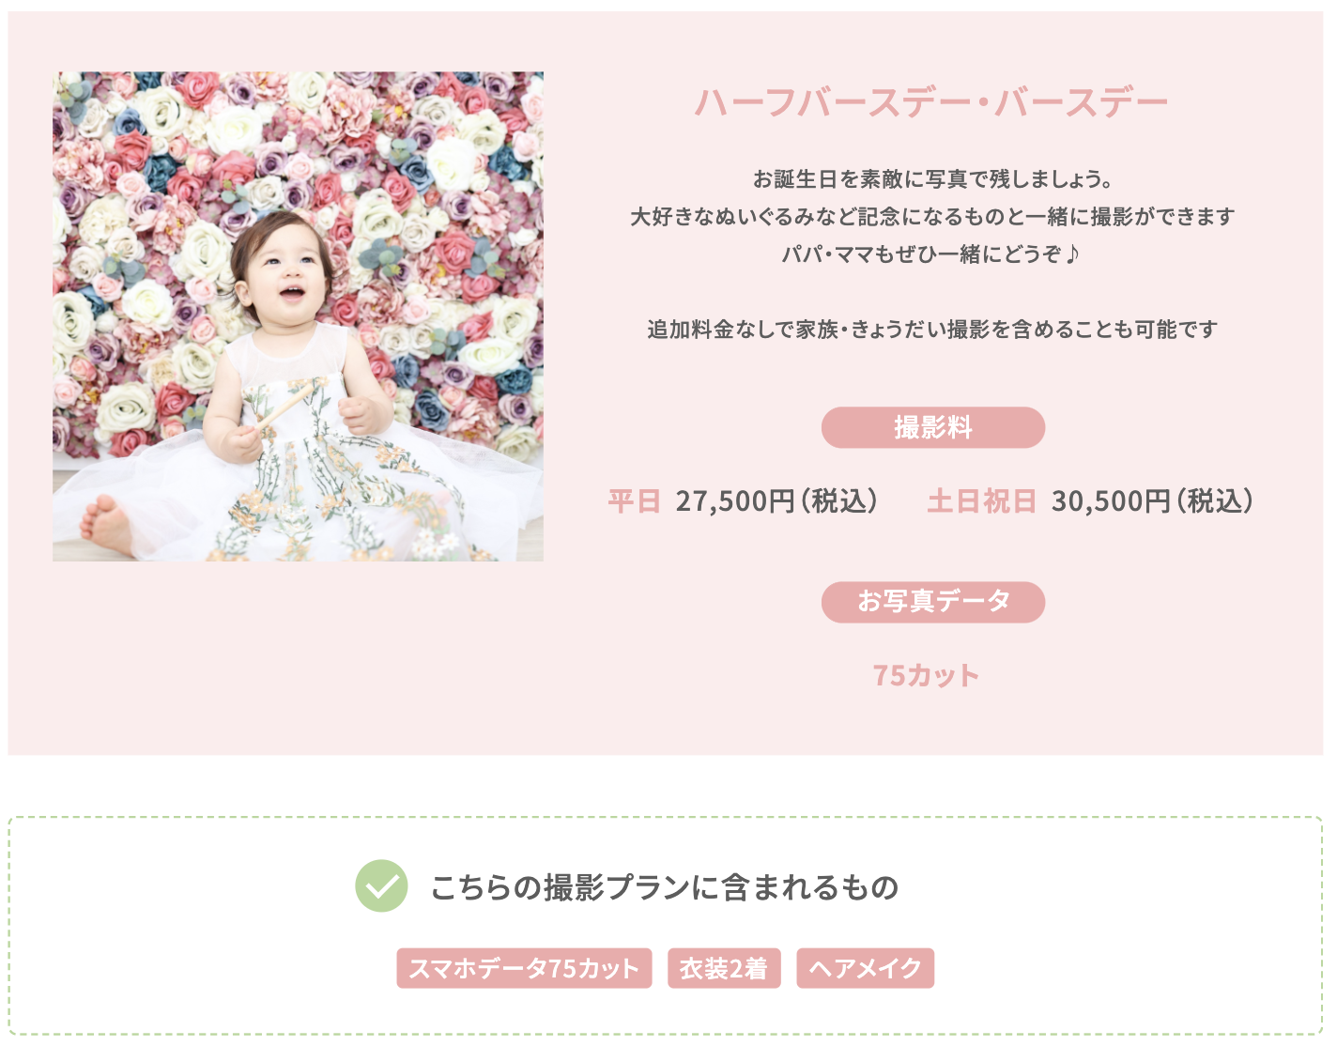Click the スマホデータ75カット tag
The height and width of the screenshot is (1046, 1337).
tap(524, 968)
